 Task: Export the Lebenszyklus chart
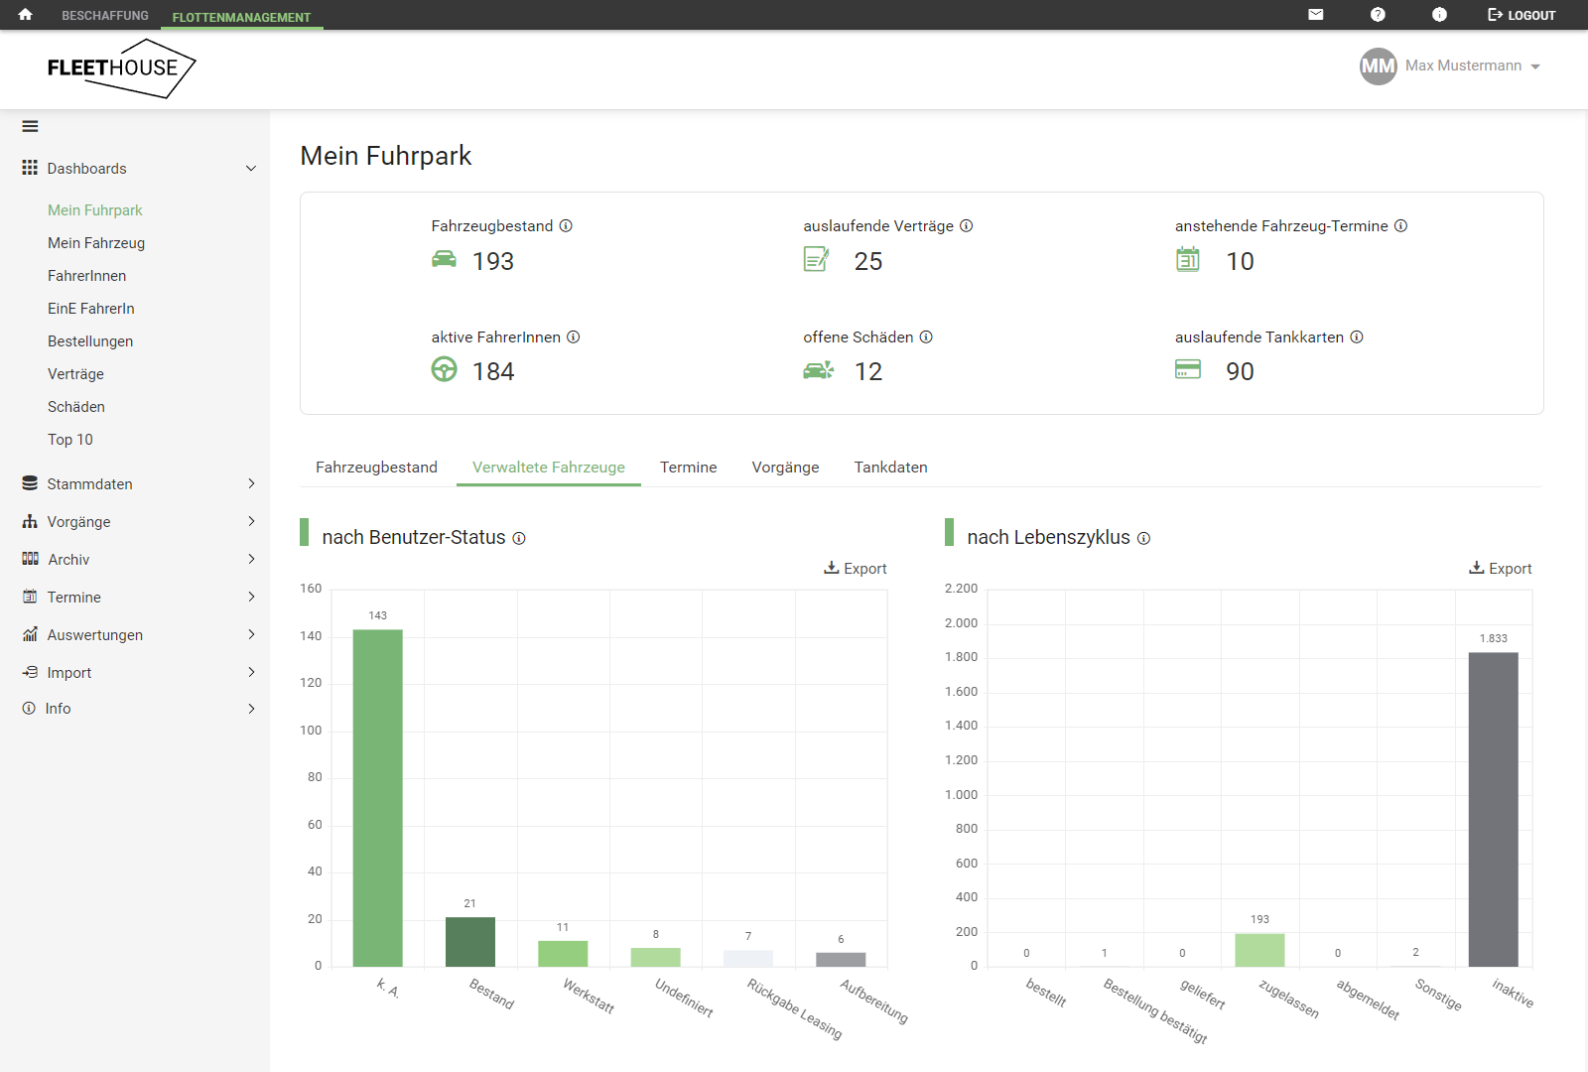(1501, 568)
